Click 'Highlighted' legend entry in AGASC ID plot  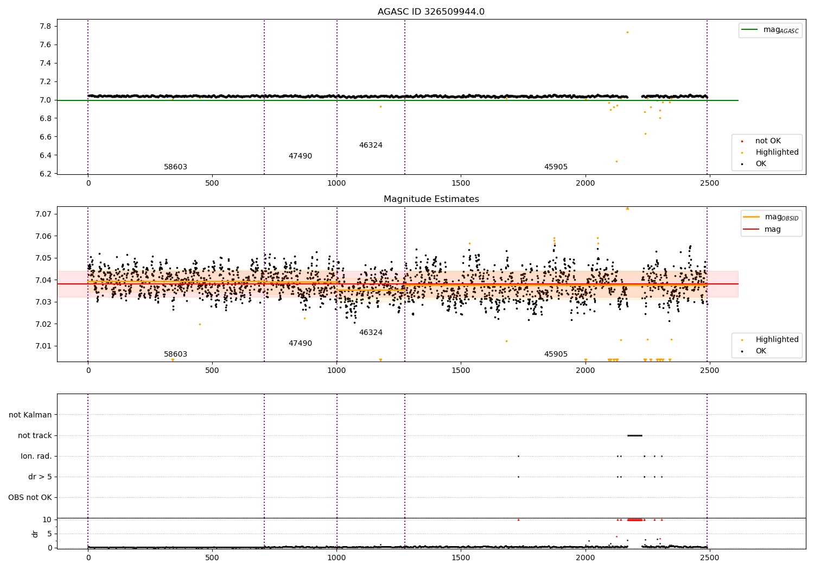pos(771,153)
